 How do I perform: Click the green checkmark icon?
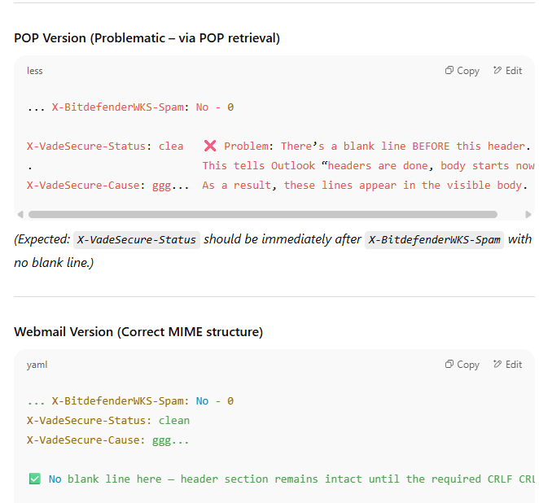pos(35,479)
